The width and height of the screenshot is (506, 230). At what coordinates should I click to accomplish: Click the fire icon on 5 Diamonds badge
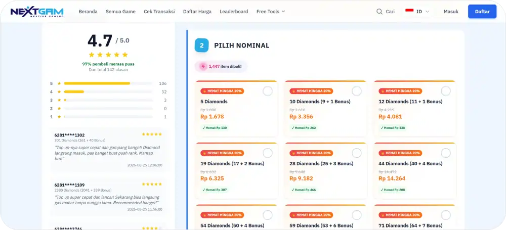pyautogui.click(x=204, y=91)
